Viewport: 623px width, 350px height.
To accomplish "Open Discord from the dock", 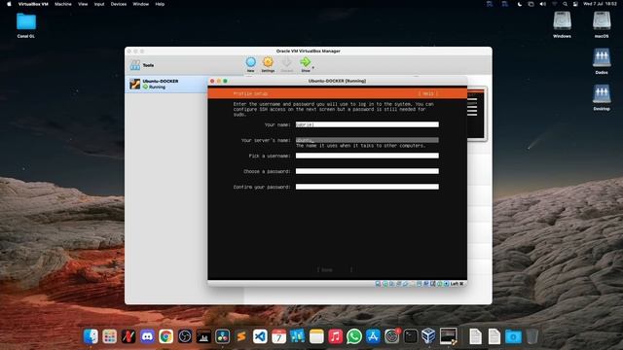I will point(147,336).
